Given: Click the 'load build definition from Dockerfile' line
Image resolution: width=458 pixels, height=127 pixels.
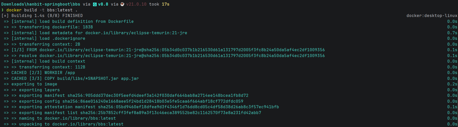Looking at the screenshot, I should 73,22.
